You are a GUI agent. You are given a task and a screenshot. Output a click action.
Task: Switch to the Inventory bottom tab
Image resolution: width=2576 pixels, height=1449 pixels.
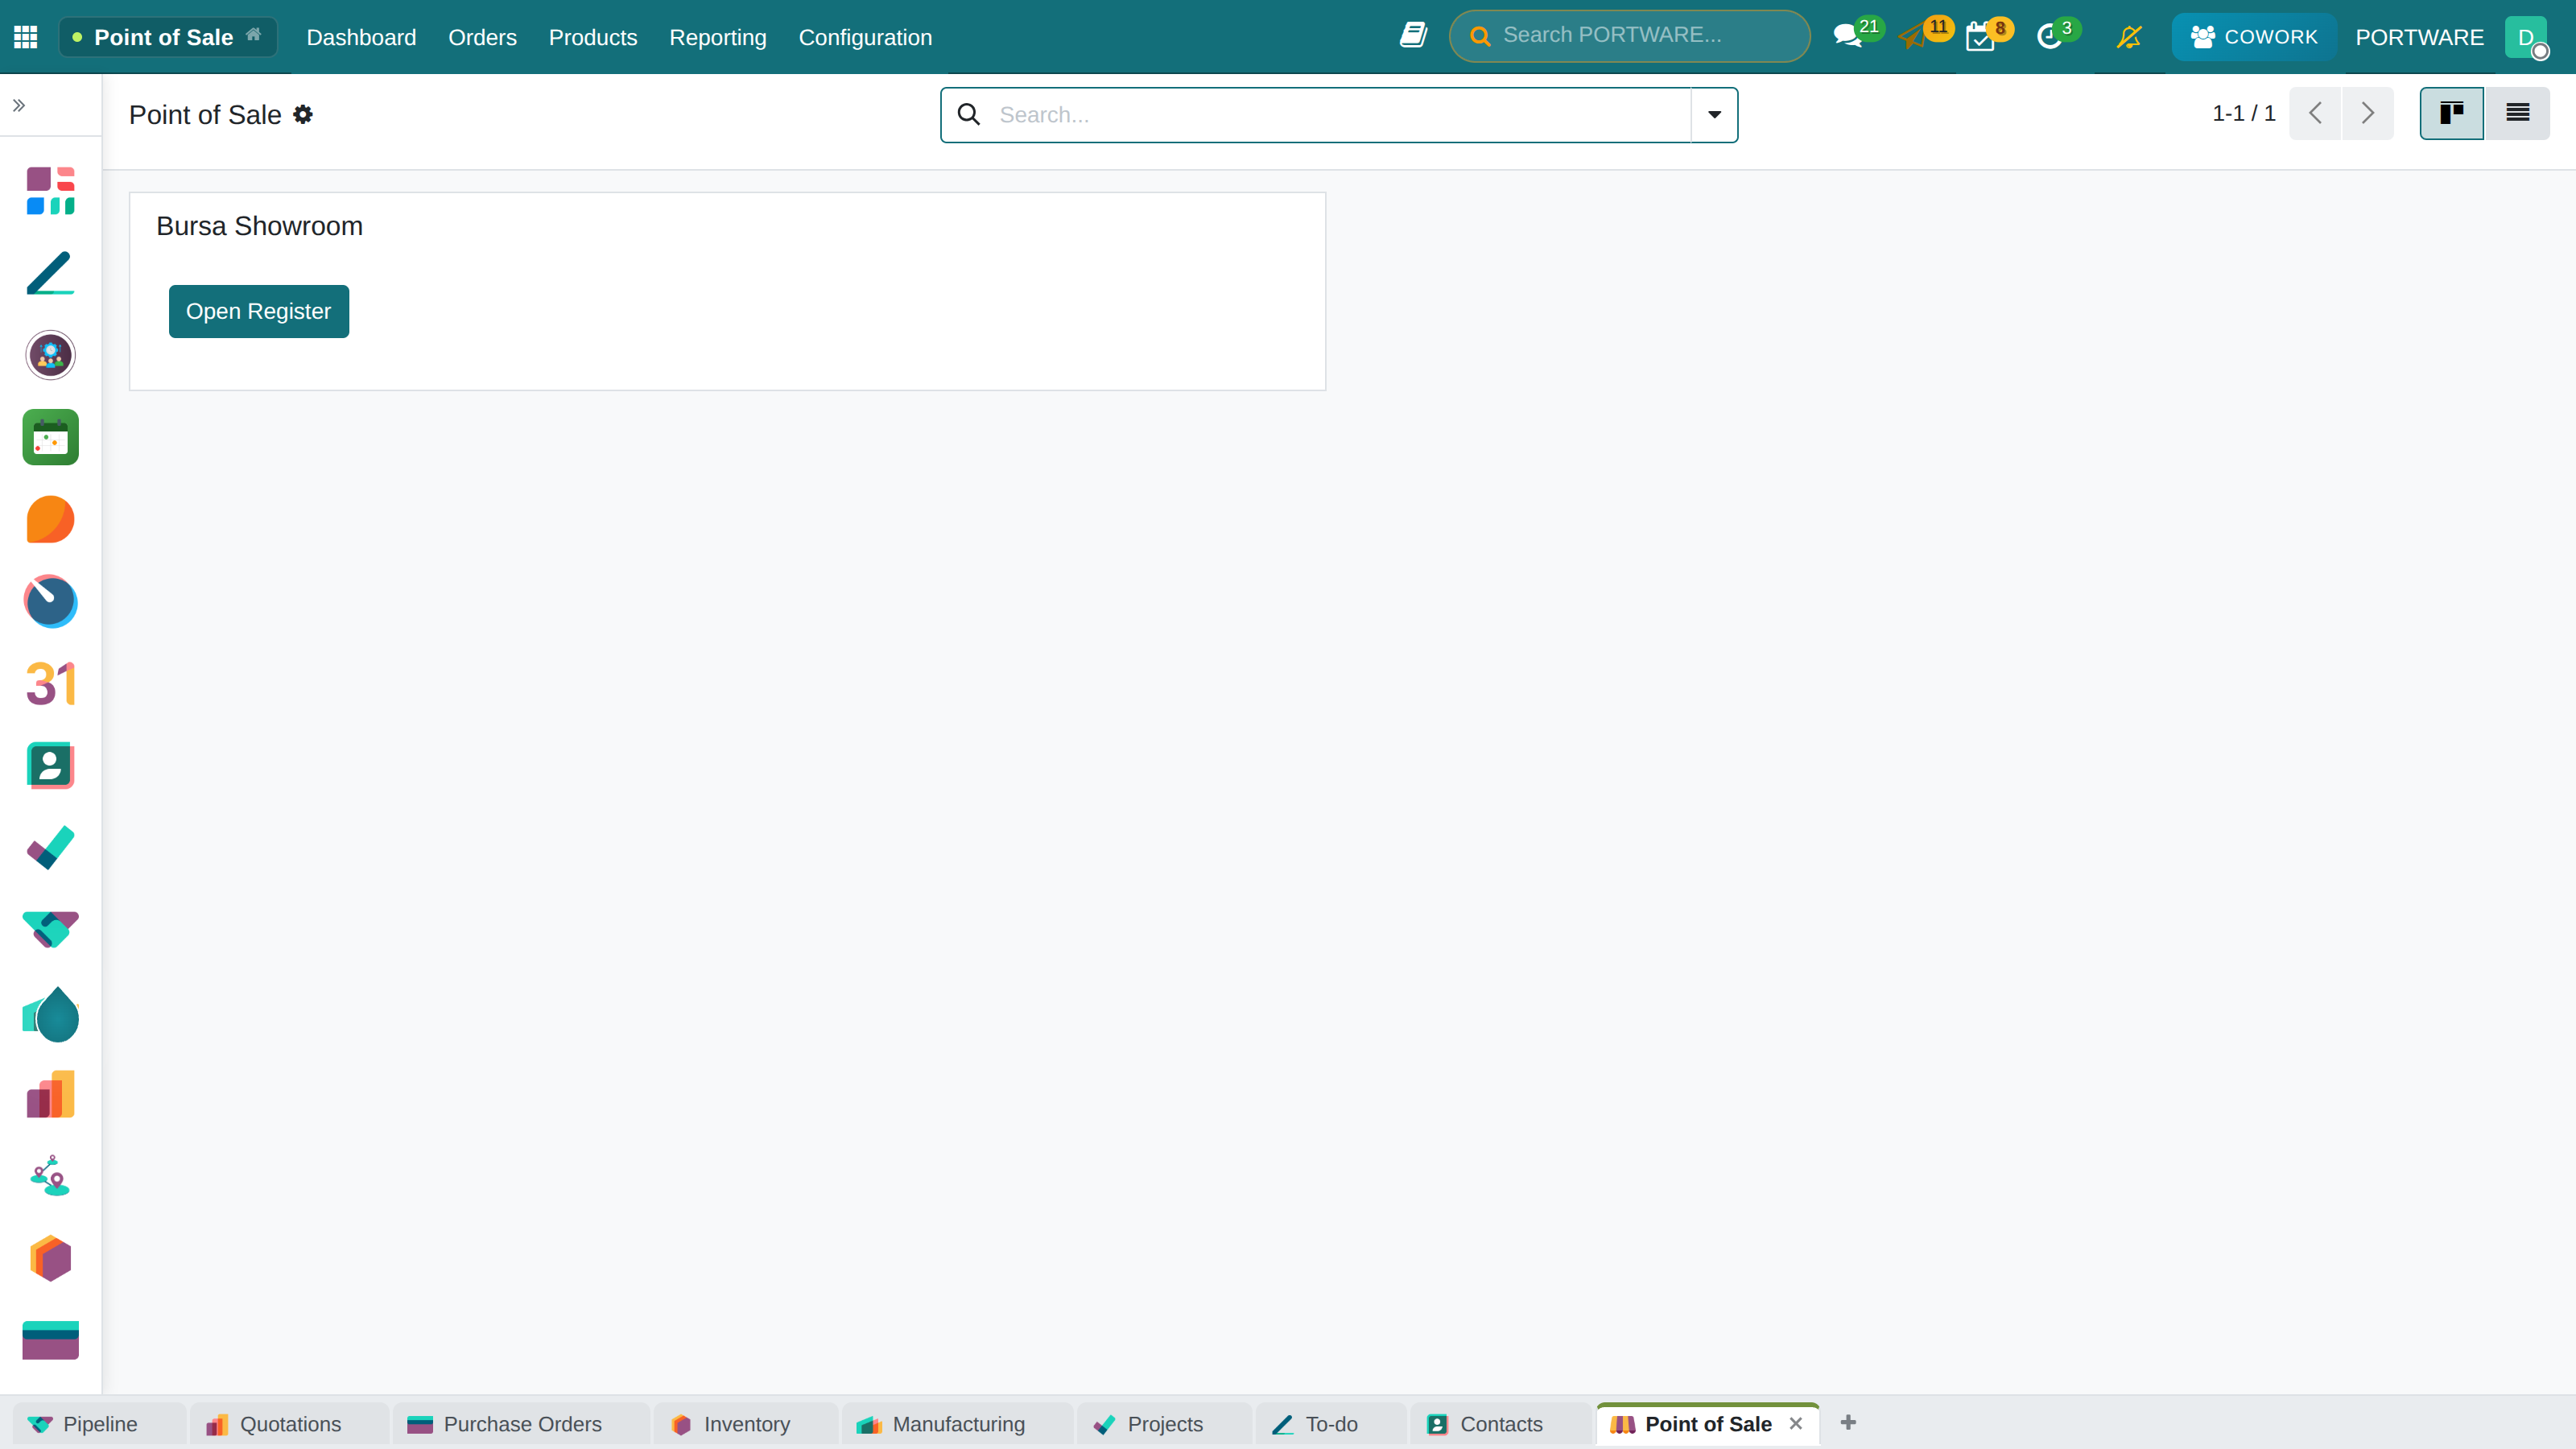[x=745, y=1424]
